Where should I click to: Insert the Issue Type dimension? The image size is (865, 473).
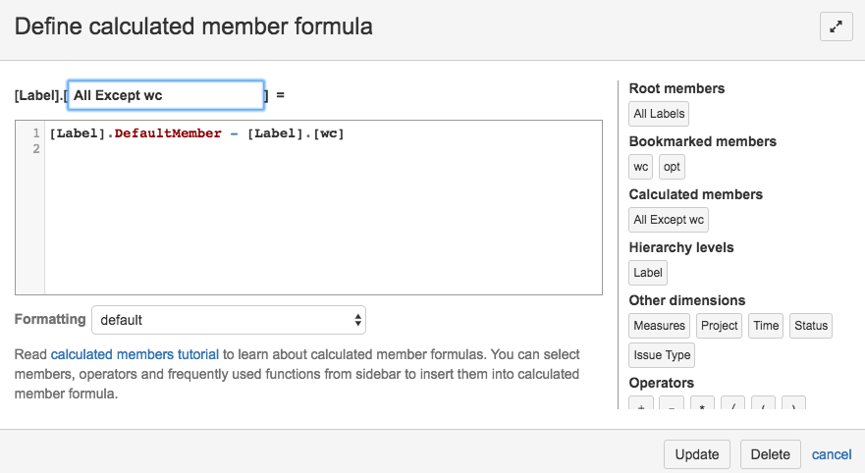click(x=663, y=355)
